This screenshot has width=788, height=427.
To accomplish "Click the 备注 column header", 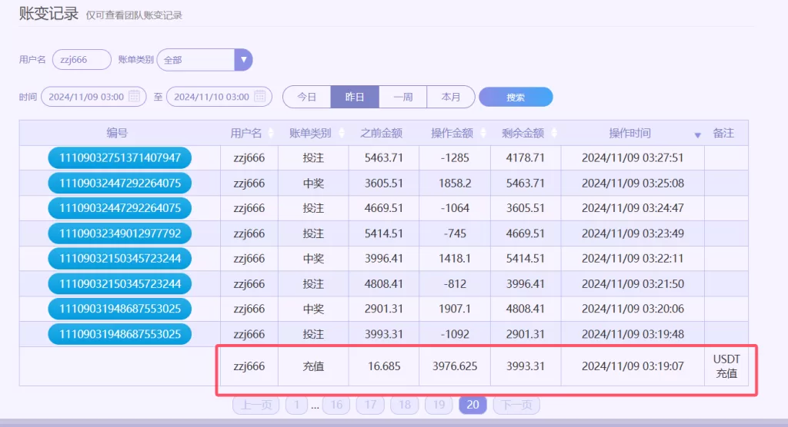I will pos(723,133).
